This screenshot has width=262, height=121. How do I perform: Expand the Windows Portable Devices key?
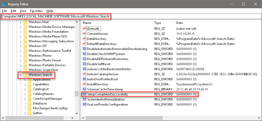pyautogui.click(x=21, y=65)
